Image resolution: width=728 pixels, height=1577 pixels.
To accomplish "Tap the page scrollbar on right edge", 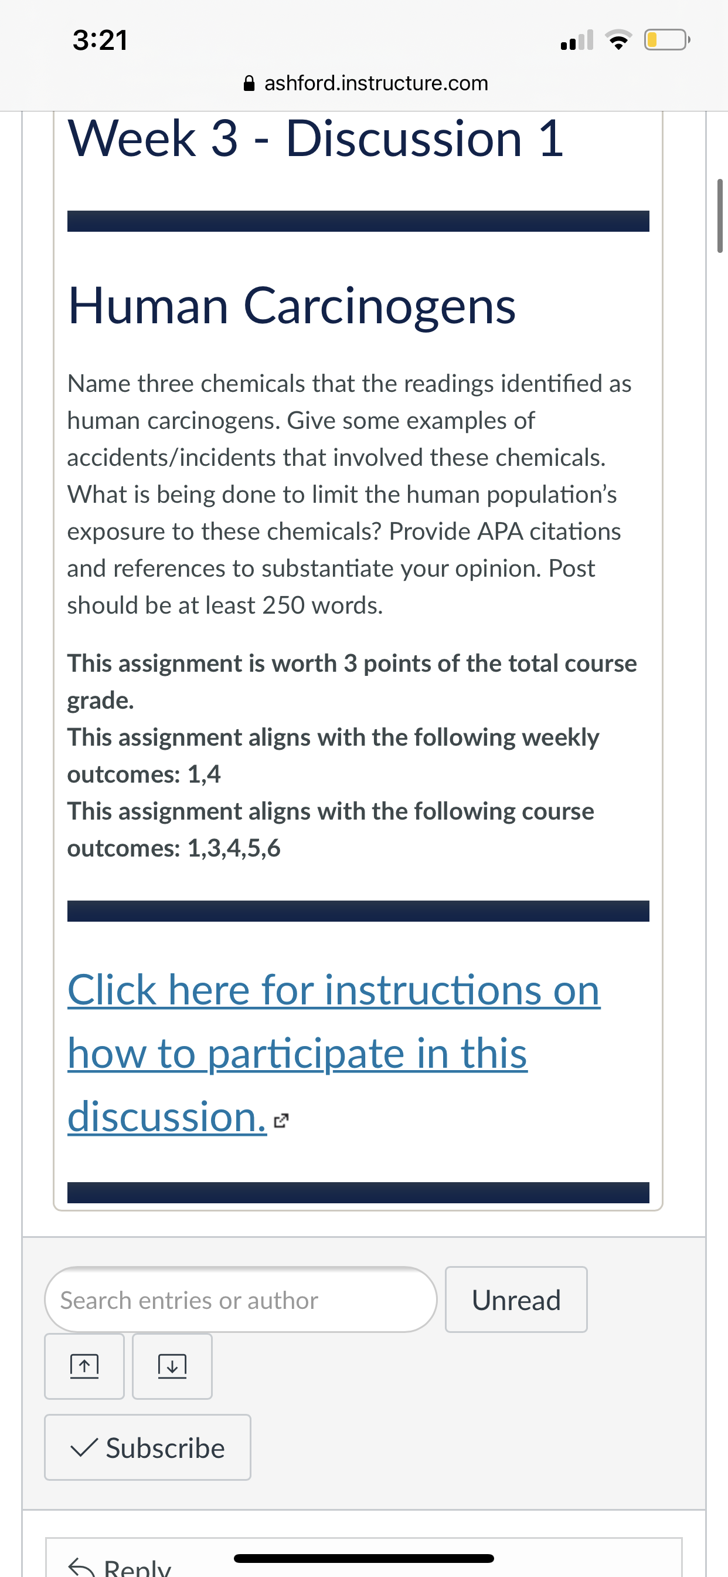I will pyautogui.click(x=719, y=215).
